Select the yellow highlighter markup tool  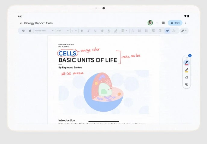coord(187,70)
